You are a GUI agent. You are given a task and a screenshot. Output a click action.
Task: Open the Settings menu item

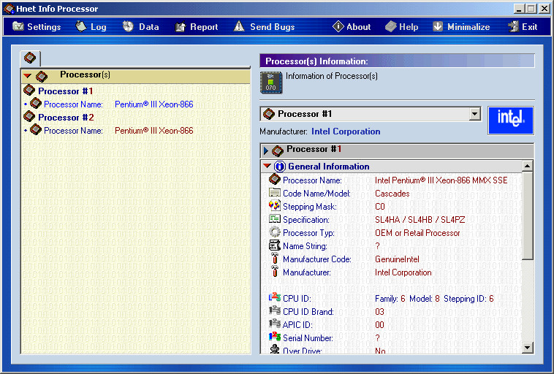37,27
